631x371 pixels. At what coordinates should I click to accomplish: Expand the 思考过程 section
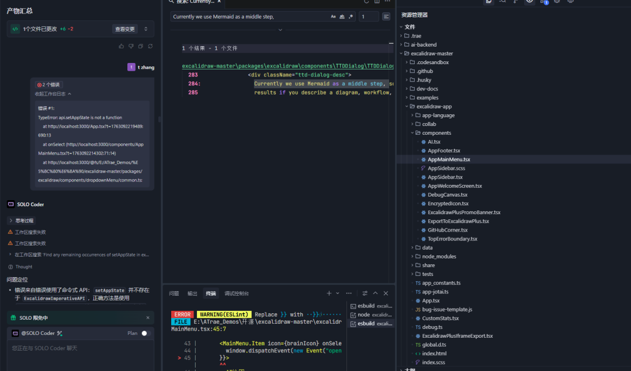[22, 220]
